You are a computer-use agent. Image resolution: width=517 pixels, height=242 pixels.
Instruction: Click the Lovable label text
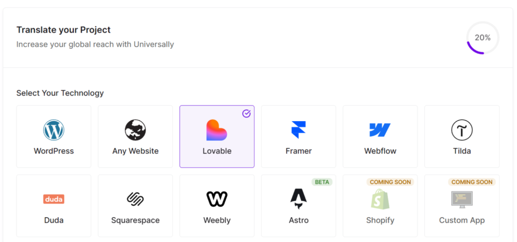217,151
